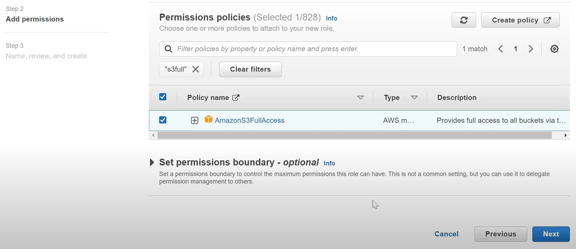Open the Type column sort dropdown
The height and width of the screenshot is (249, 576).
click(x=414, y=98)
